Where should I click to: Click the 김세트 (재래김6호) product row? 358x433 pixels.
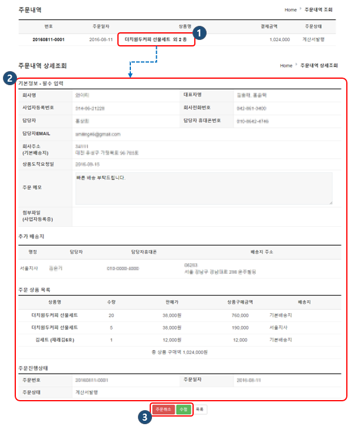pyautogui.click(x=54, y=340)
